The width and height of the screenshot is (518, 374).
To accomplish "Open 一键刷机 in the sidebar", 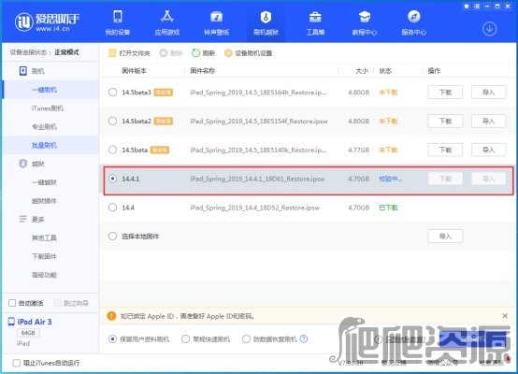I will pos(50,90).
